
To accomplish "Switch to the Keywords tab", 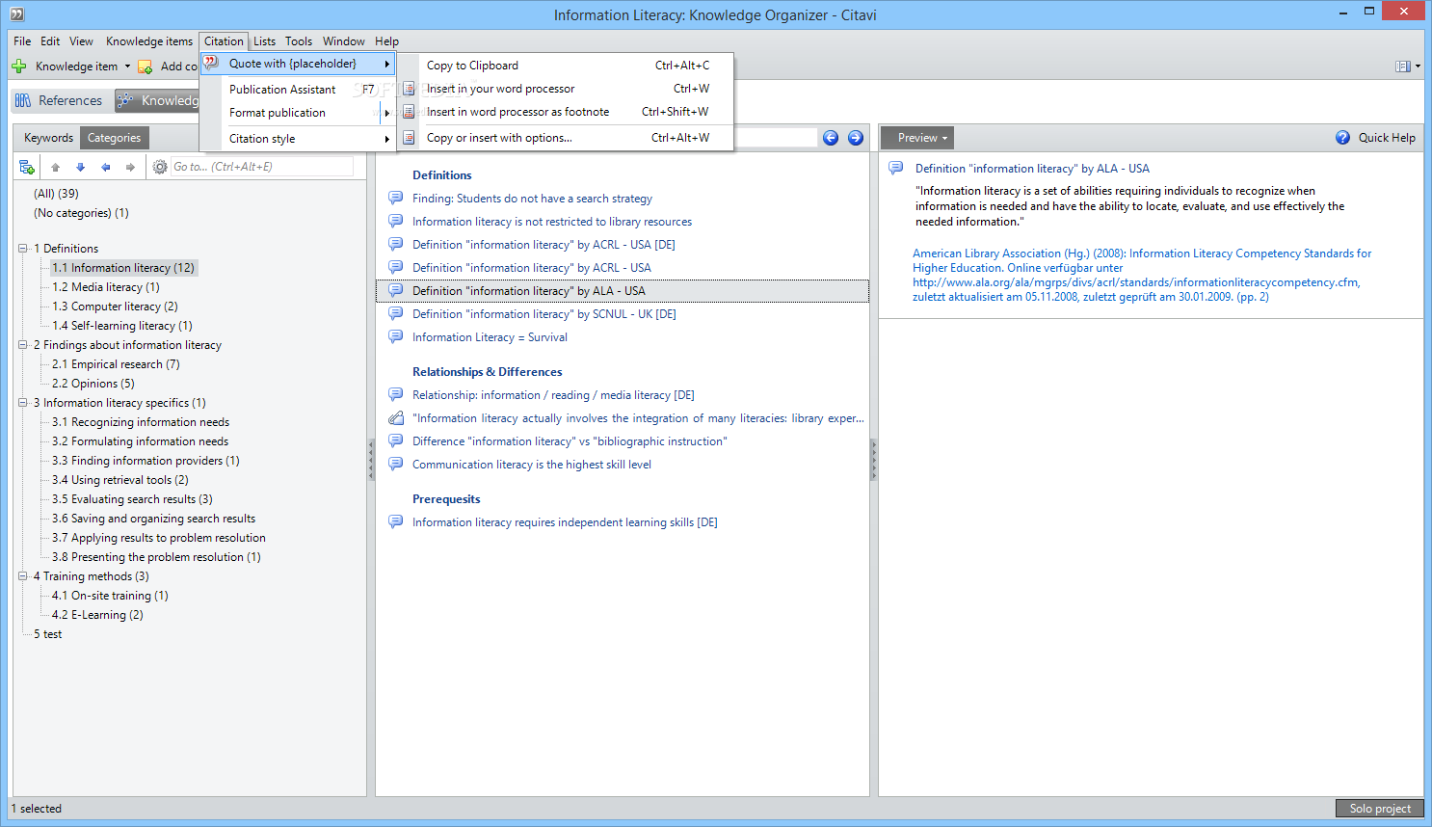I will pyautogui.click(x=48, y=138).
